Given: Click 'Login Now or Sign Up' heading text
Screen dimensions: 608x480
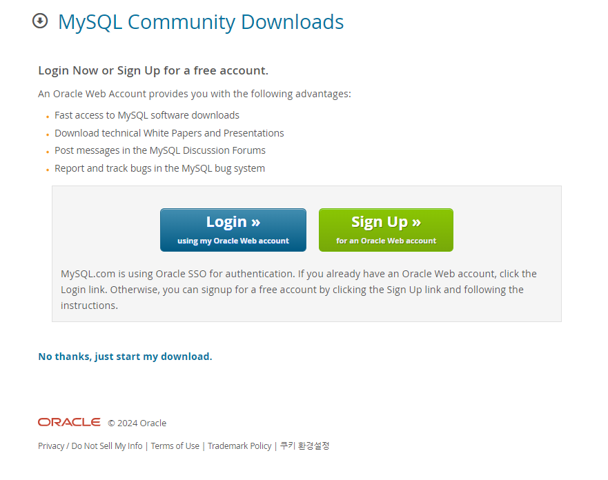Looking at the screenshot, I should click(x=153, y=70).
